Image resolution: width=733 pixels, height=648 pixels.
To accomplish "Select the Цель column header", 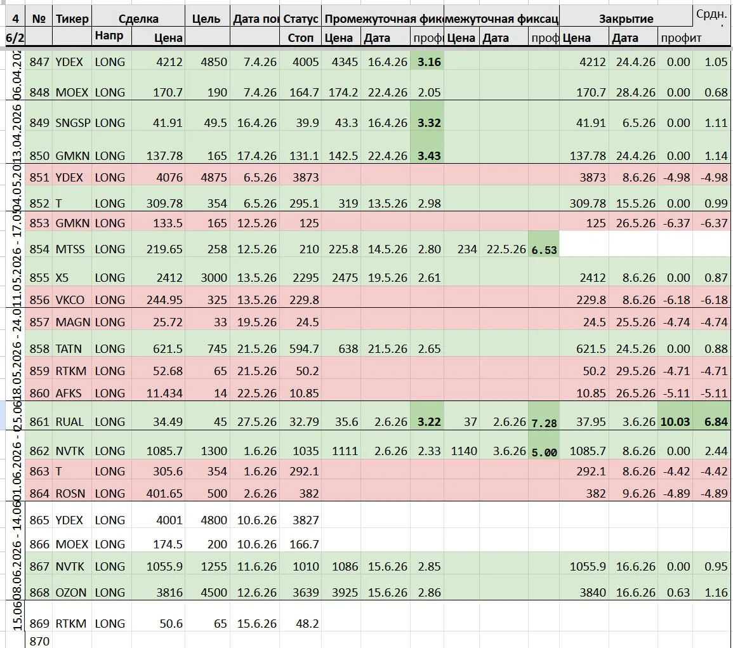I will pos(207,18).
